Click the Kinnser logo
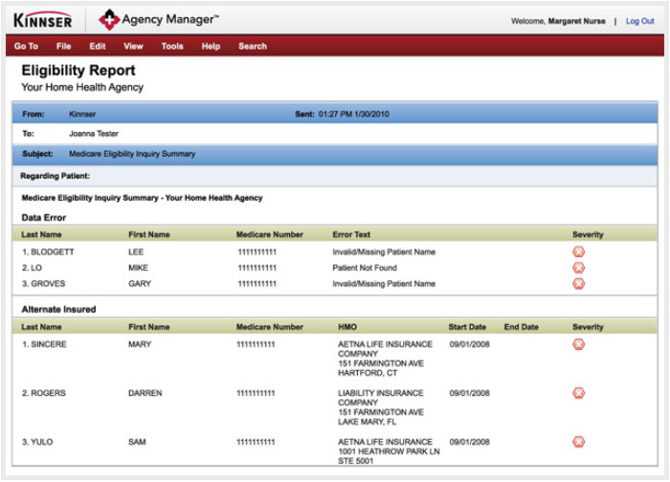The height and width of the screenshot is (482, 670). coord(43,20)
